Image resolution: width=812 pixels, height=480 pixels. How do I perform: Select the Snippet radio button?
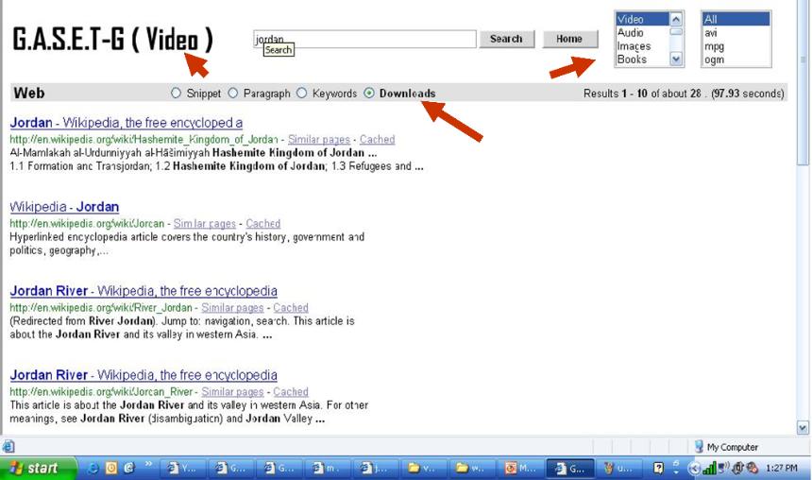pyautogui.click(x=176, y=94)
